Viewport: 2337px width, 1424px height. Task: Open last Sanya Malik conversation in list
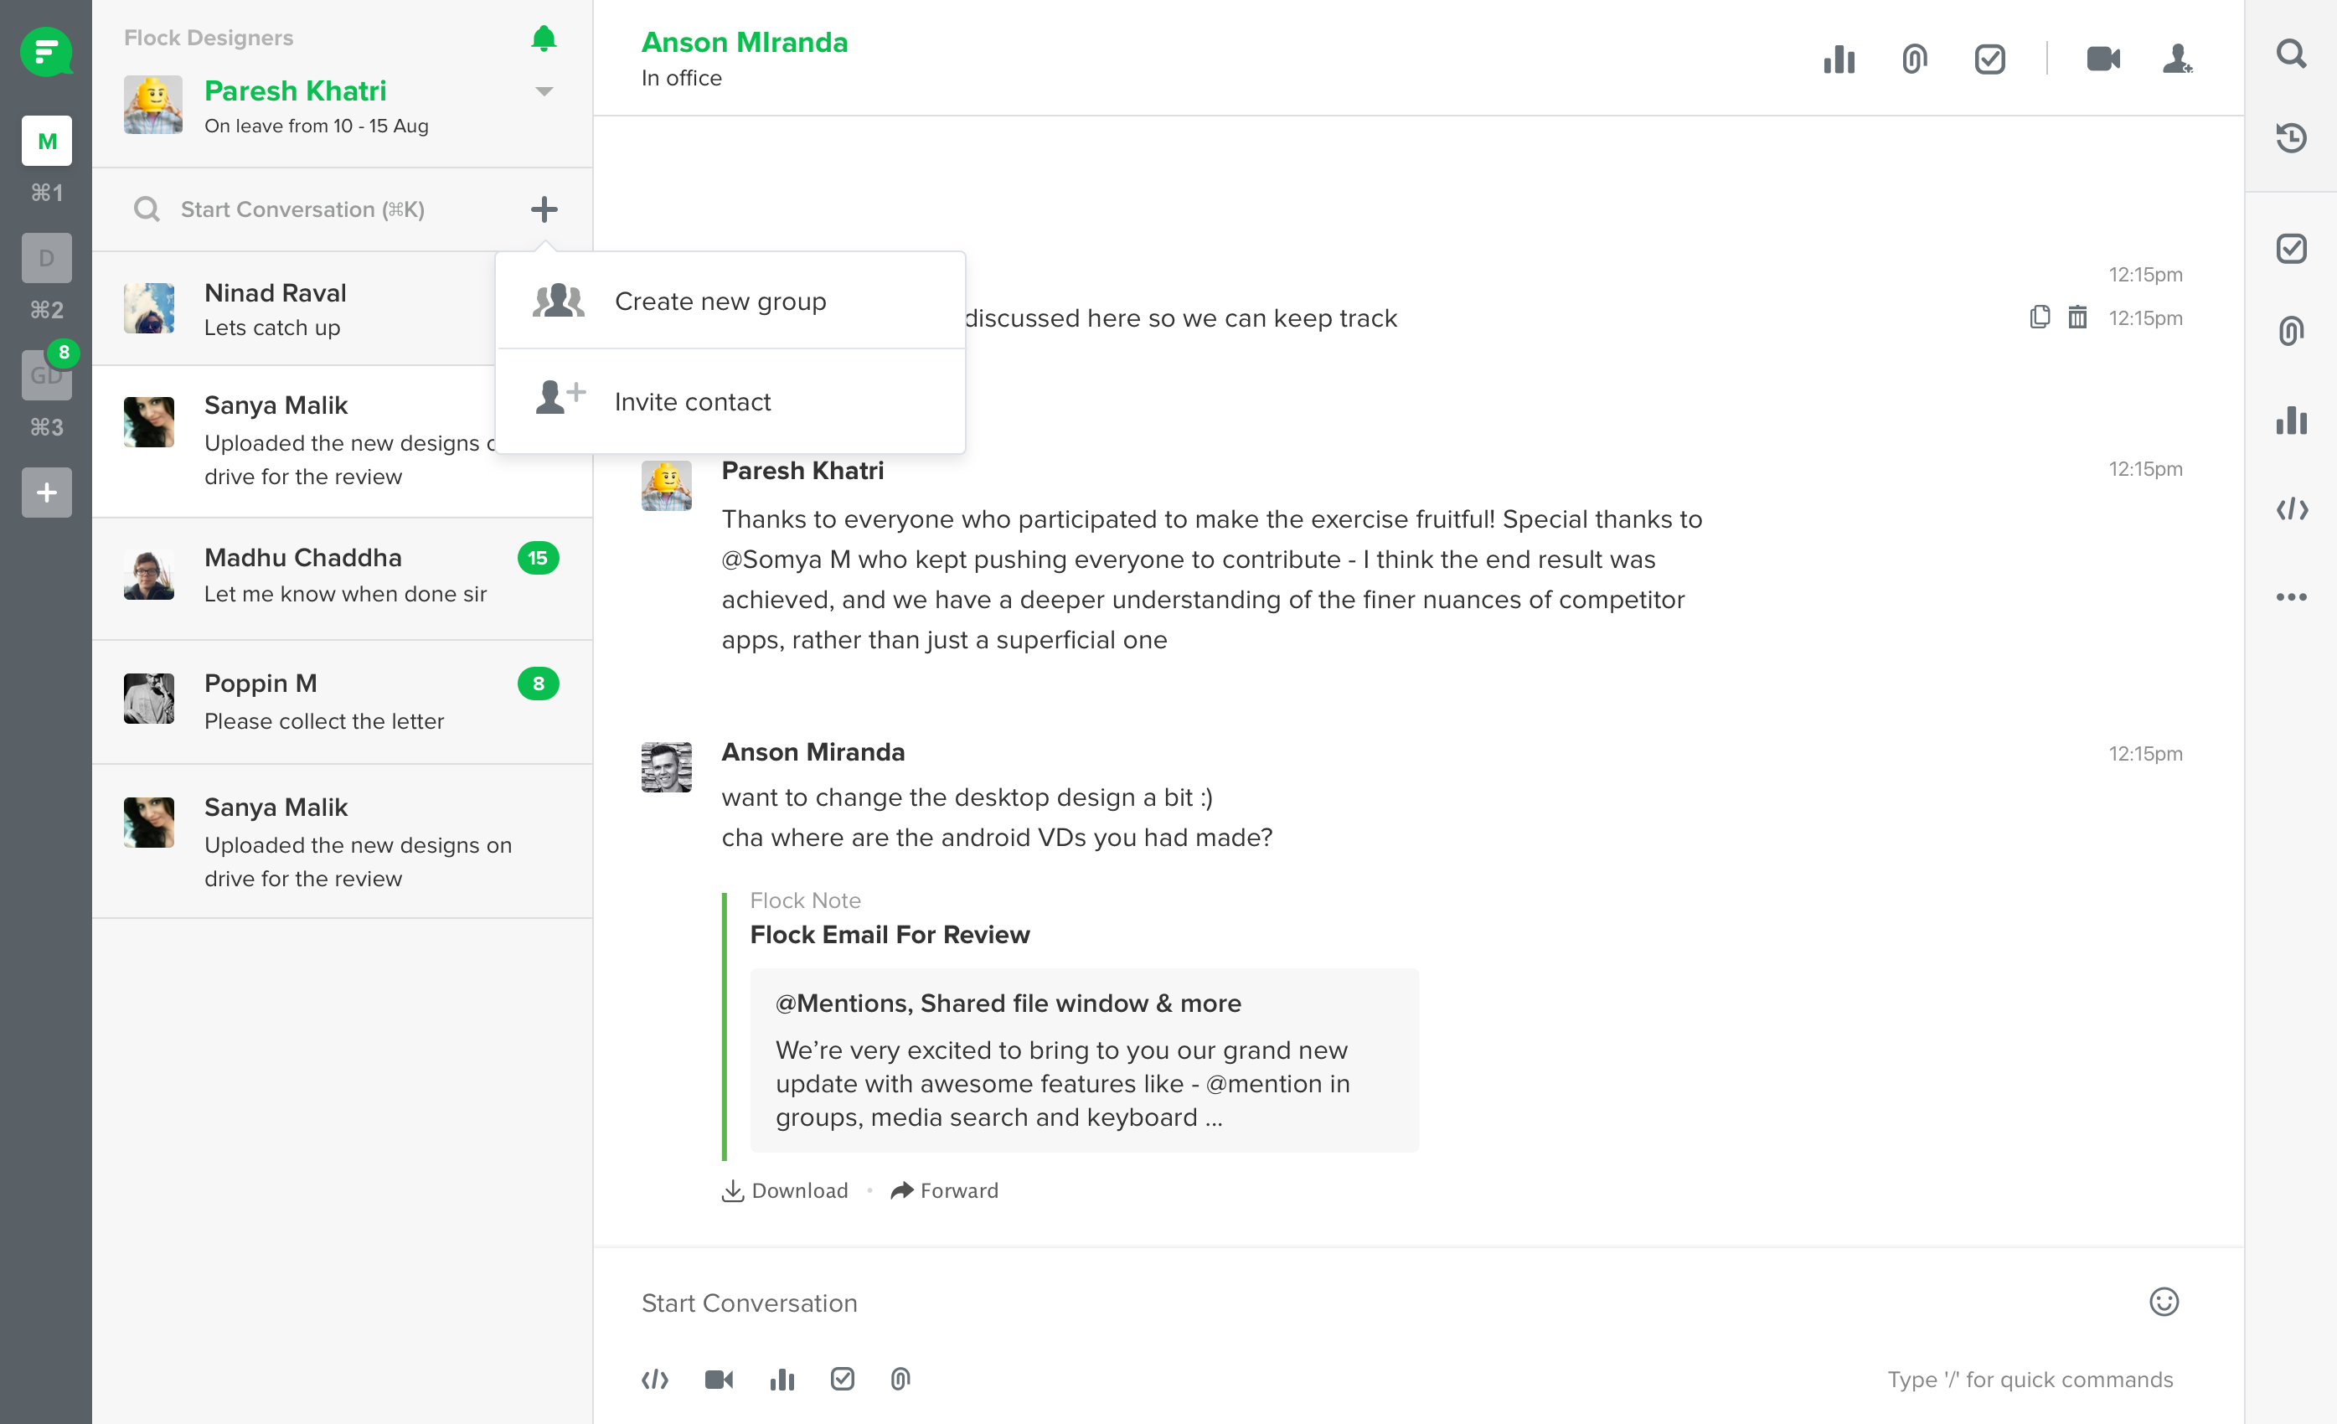coord(343,842)
